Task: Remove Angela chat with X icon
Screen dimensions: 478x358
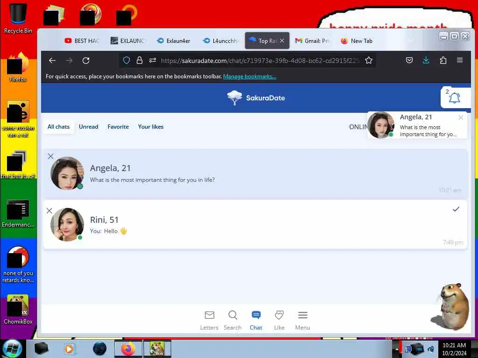Action: pyautogui.click(x=50, y=156)
